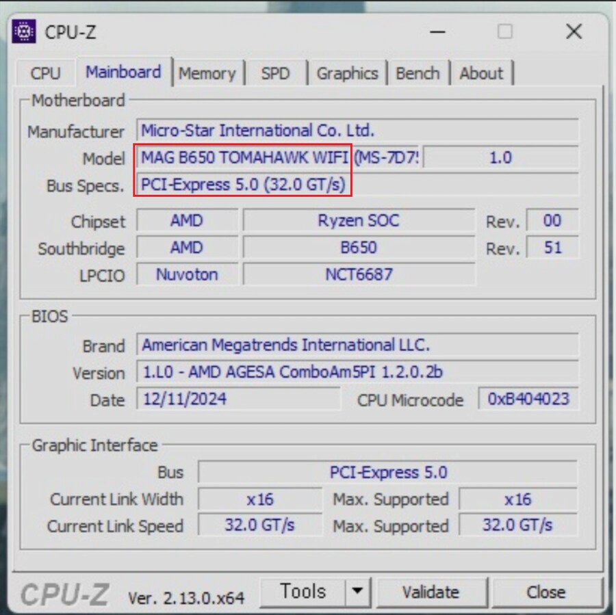Select the SPD tab

click(275, 73)
